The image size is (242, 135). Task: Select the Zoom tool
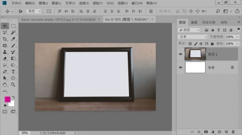coord(13,85)
